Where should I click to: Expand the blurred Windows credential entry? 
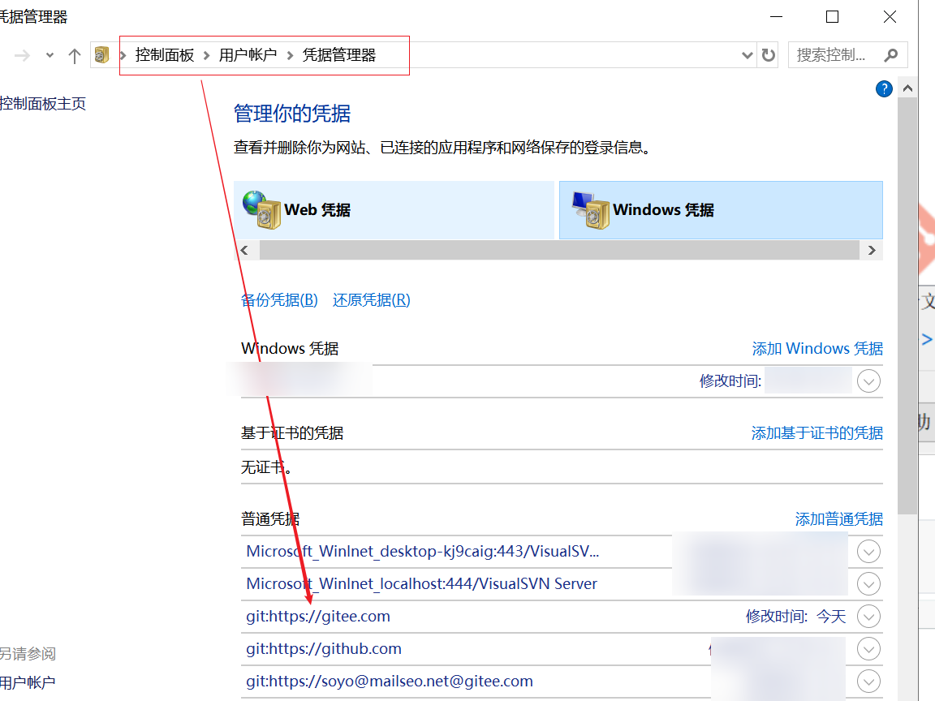[868, 381]
